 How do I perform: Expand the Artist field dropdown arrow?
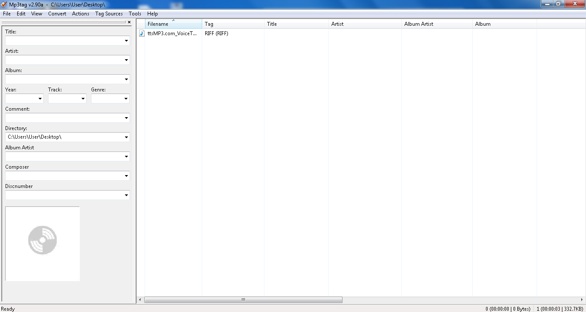[126, 60]
